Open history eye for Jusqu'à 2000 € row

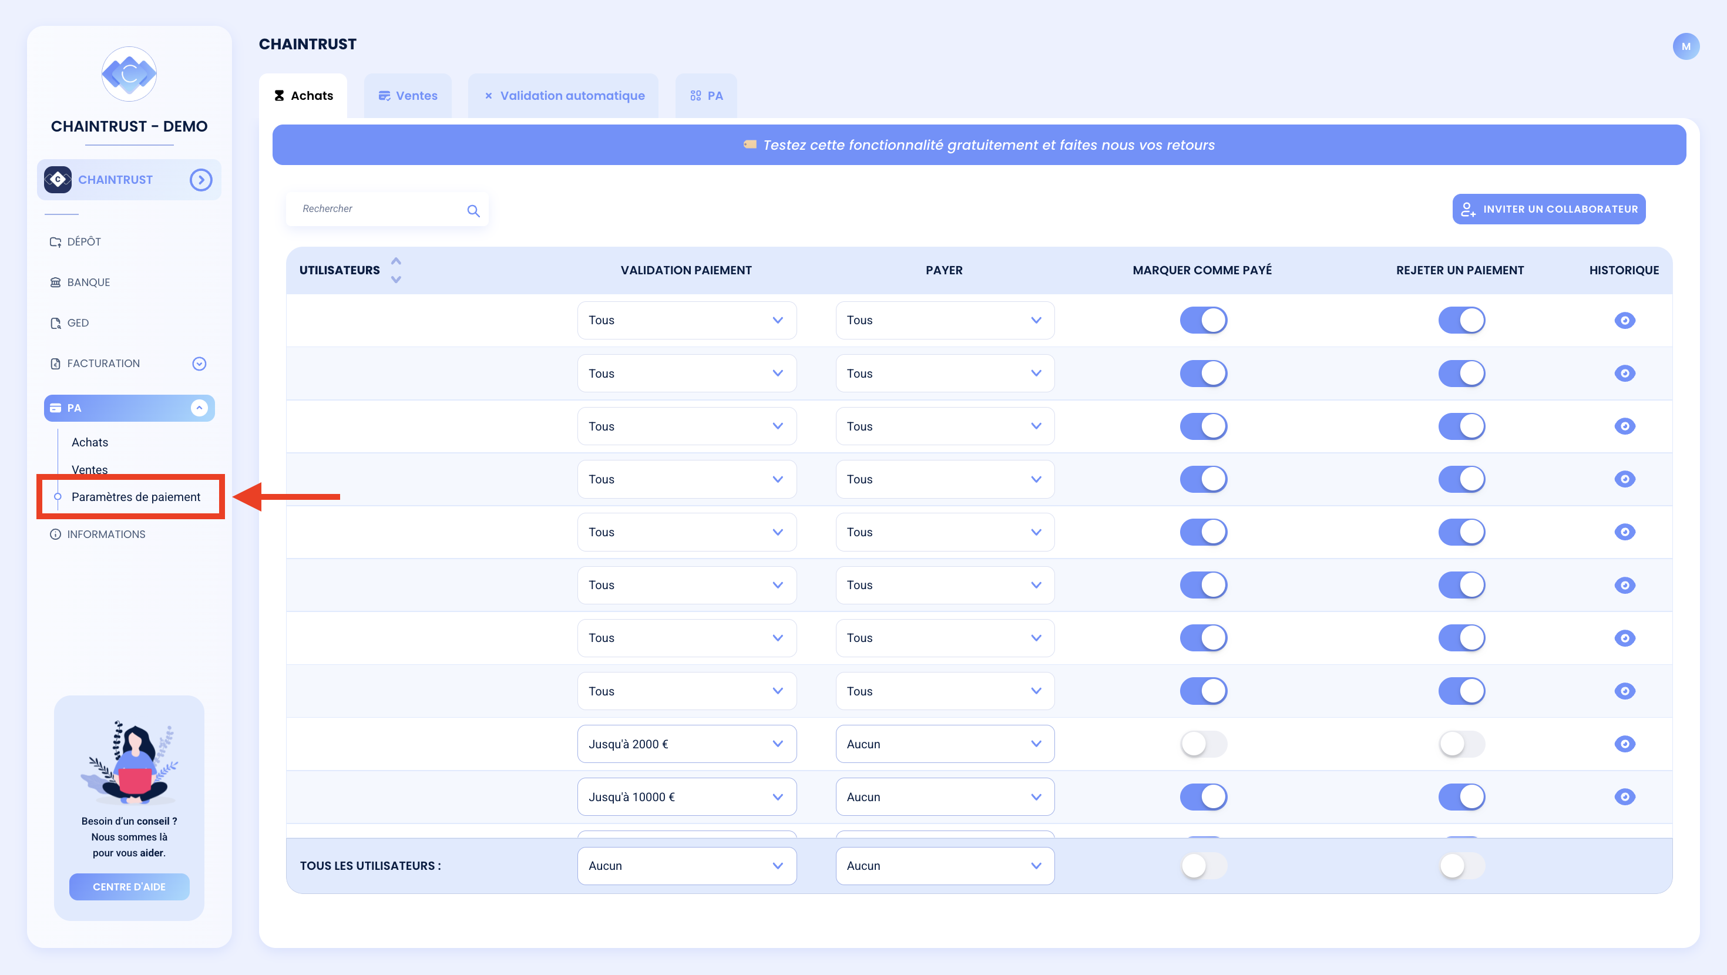click(1624, 744)
